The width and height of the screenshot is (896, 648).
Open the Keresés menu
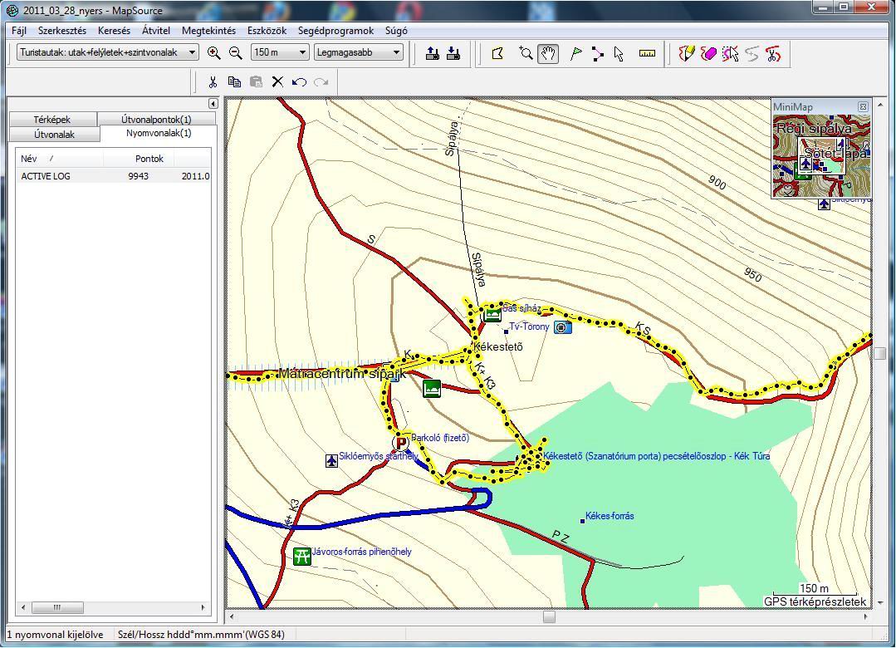click(115, 31)
